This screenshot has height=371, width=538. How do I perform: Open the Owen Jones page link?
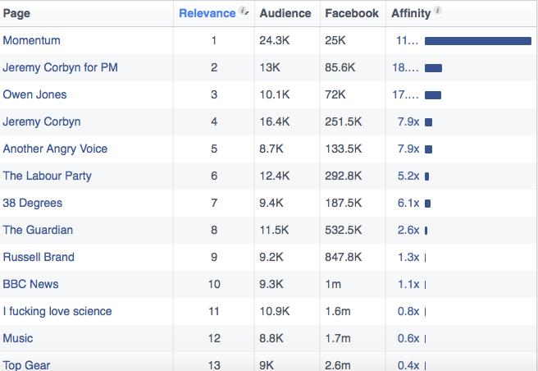pos(34,94)
